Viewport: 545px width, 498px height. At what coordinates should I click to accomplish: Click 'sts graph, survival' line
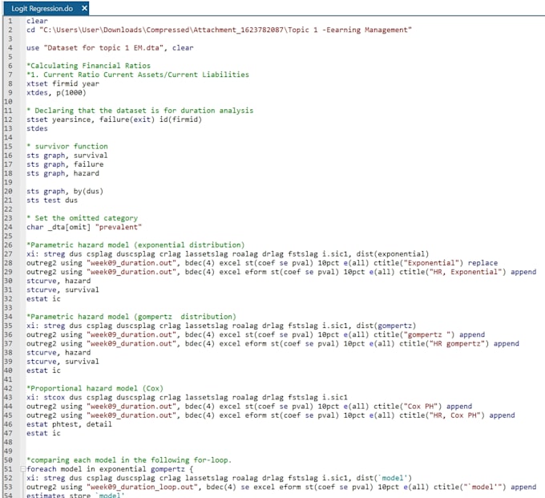(x=67, y=156)
